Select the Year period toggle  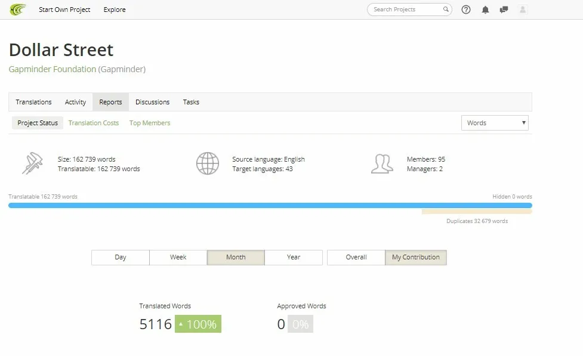coord(294,257)
